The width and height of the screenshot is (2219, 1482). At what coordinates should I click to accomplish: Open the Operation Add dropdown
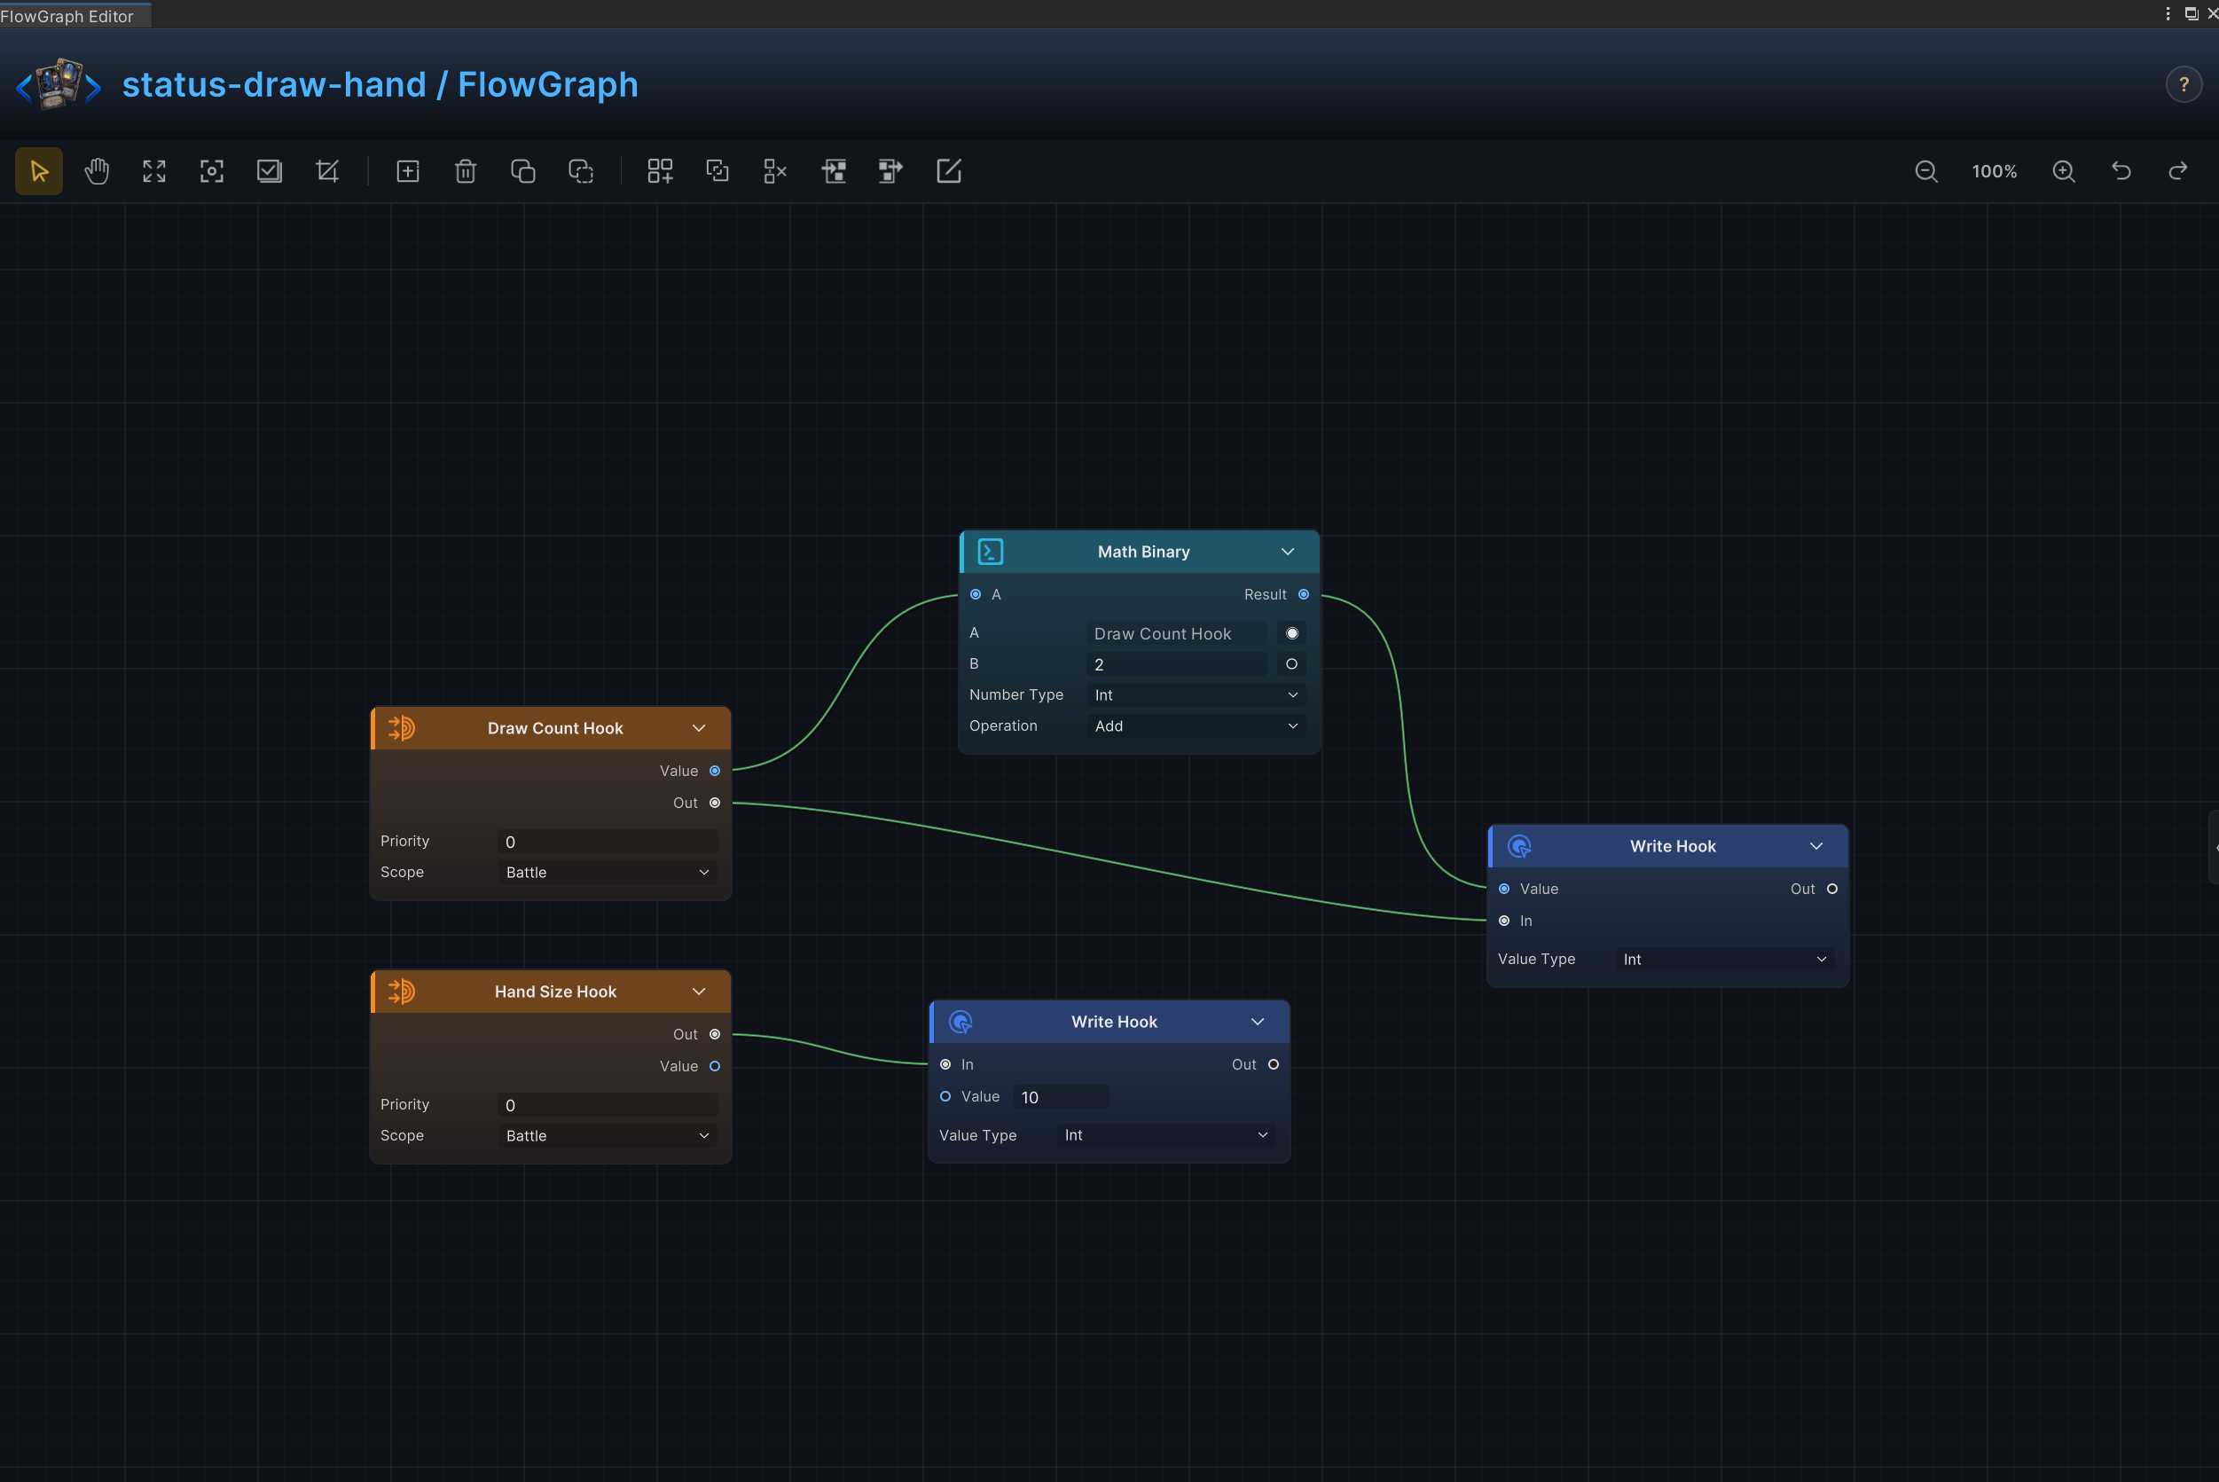point(1196,727)
